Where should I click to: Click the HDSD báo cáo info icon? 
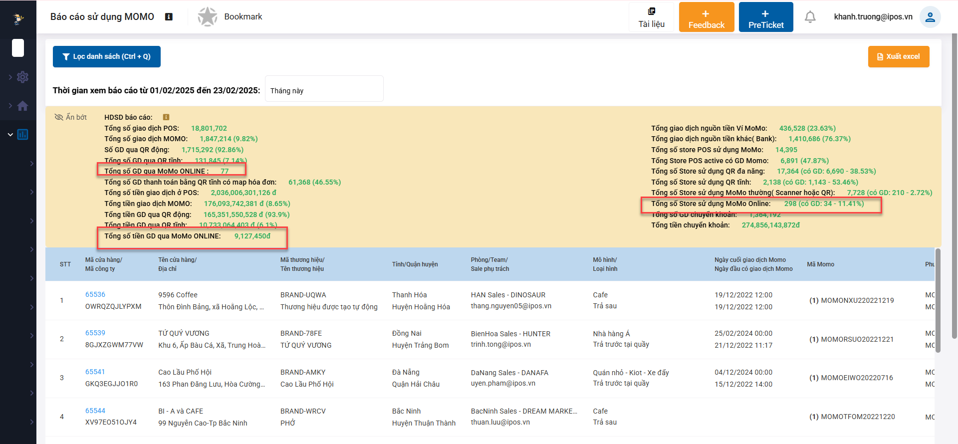(x=166, y=117)
